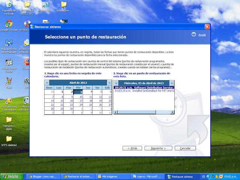The width and height of the screenshot is (240, 180).
Task: Click the list's left scroll arrow
Action: pyautogui.click(x=115, y=112)
